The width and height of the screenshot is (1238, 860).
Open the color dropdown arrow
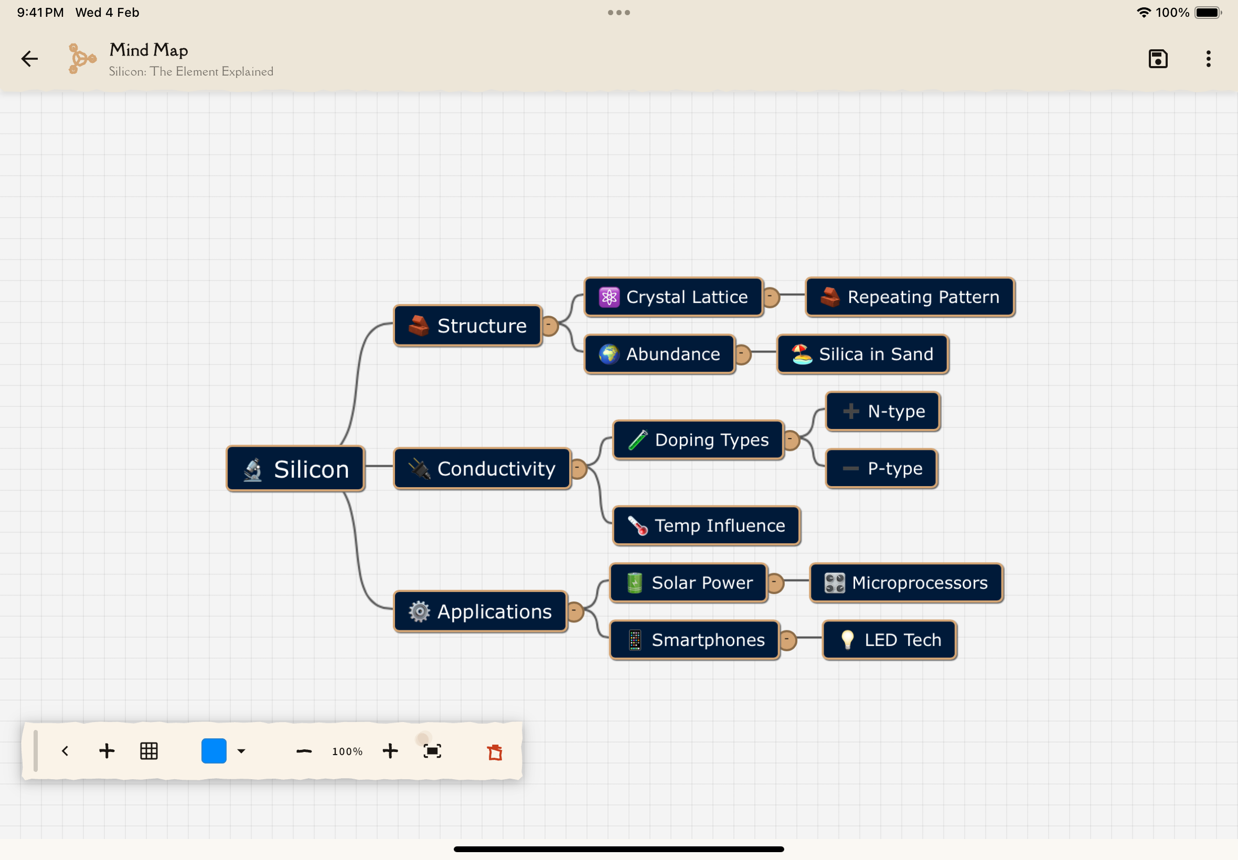tap(241, 750)
